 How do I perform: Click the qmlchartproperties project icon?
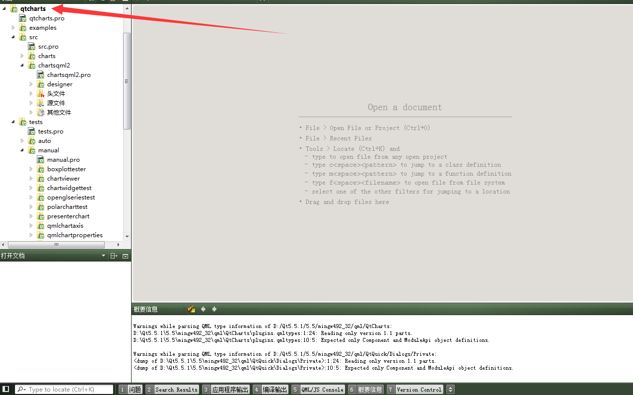pos(40,235)
